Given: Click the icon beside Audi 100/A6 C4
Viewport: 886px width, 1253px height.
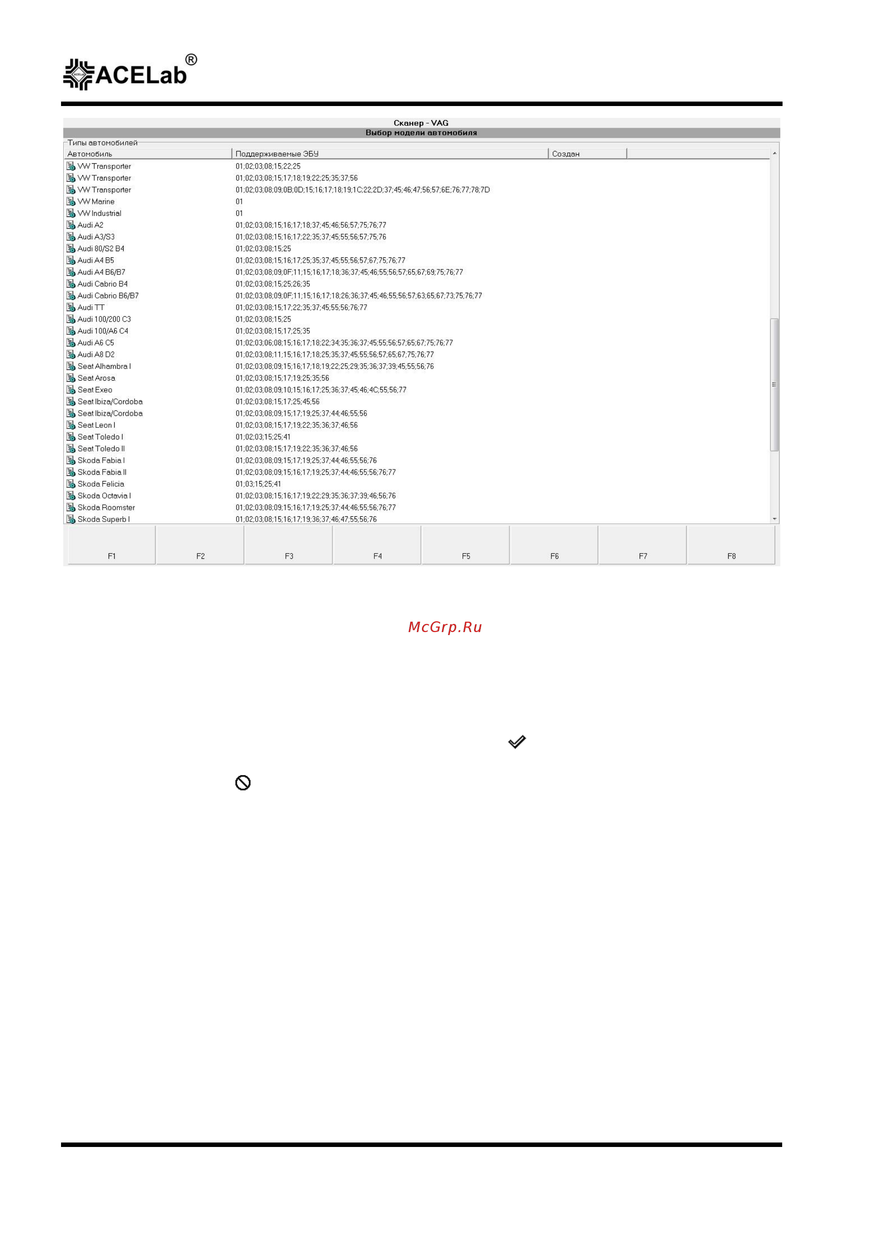Looking at the screenshot, I should click(71, 331).
